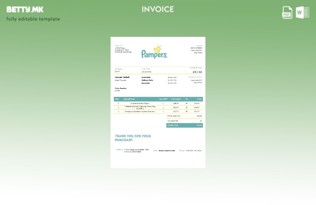Select the first item row in the table
This screenshot has height=205, width=316.
click(158, 103)
